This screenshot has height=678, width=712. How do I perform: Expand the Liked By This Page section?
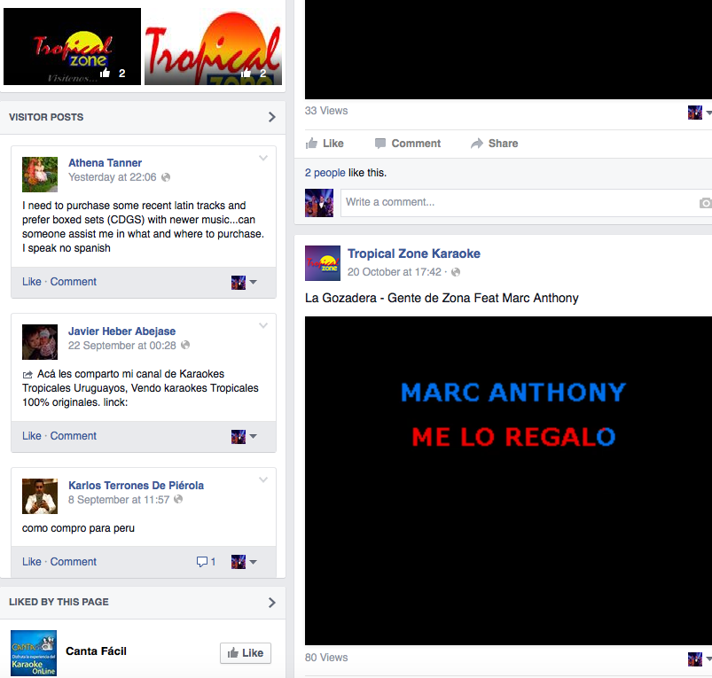271,603
